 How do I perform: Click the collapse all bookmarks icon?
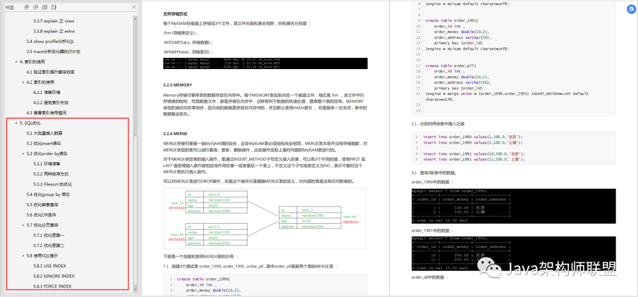[x=35, y=7]
